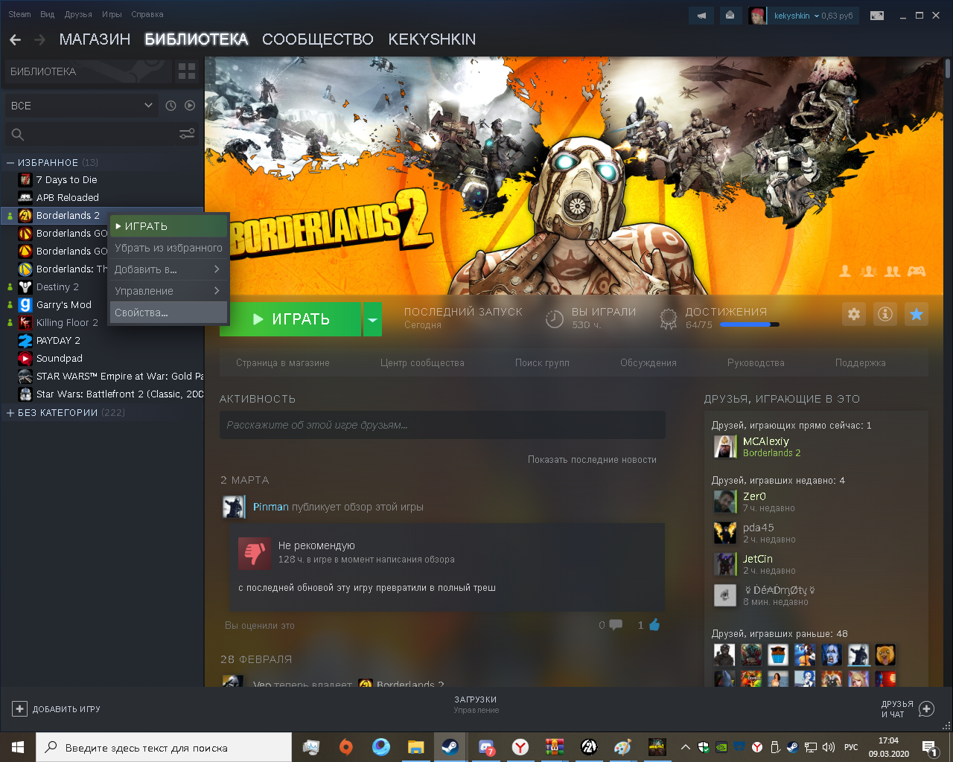
Task: Open Yandex Browser from the taskbar
Action: (520, 747)
